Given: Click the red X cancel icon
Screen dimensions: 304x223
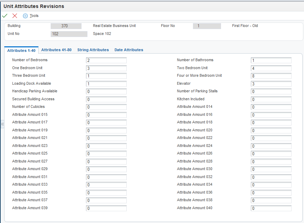Looking at the screenshot, I should [x=15, y=16].
